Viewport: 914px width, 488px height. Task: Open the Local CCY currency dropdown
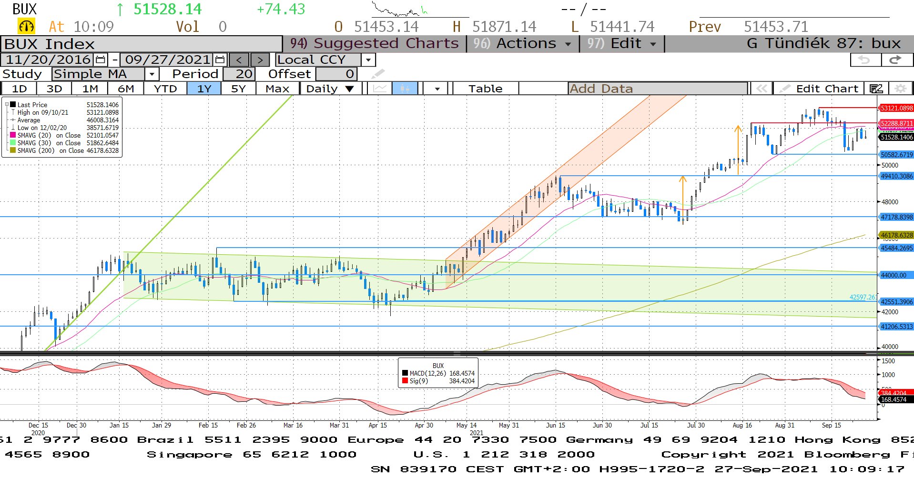coord(368,60)
